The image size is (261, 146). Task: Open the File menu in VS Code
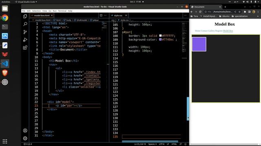[24, 11]
